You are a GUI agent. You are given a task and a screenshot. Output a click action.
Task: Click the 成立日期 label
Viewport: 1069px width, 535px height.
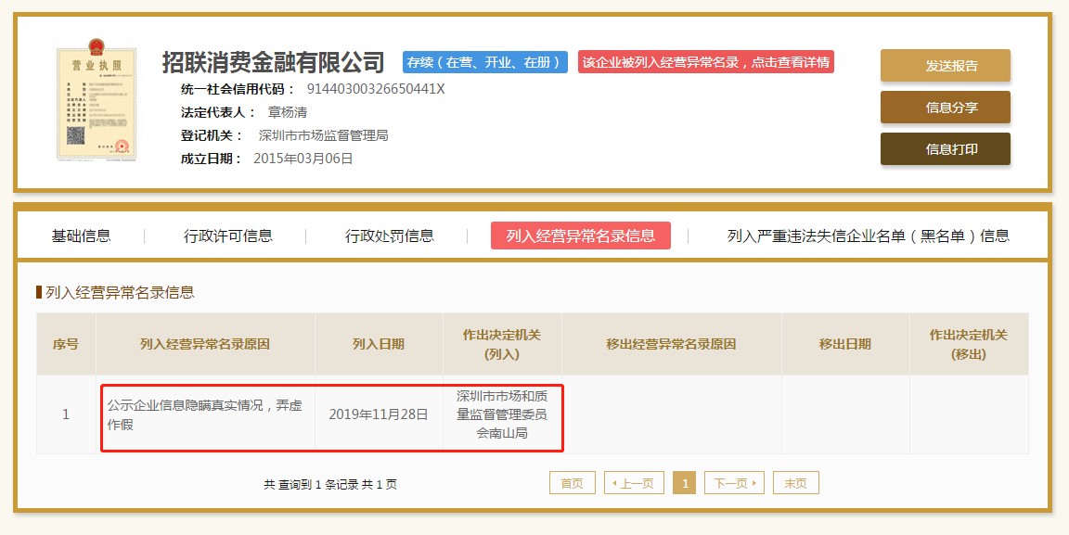tap(212, 159)
